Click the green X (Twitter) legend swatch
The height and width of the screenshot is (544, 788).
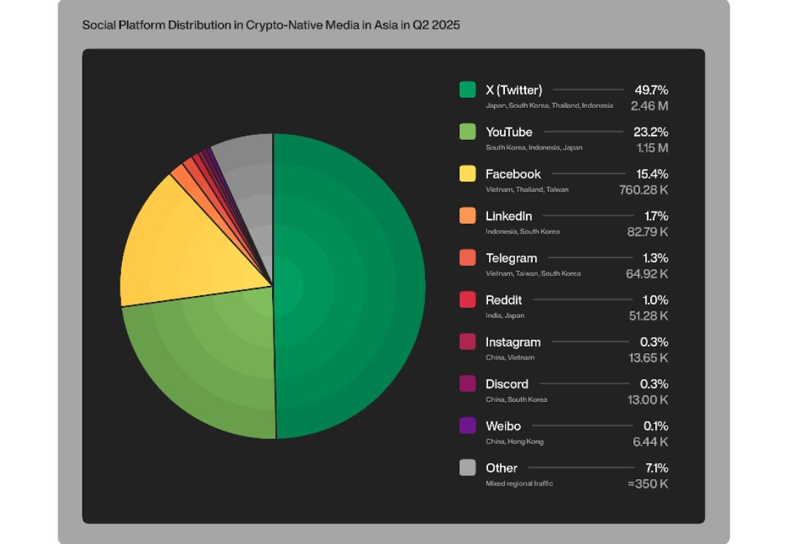point(468,90)
